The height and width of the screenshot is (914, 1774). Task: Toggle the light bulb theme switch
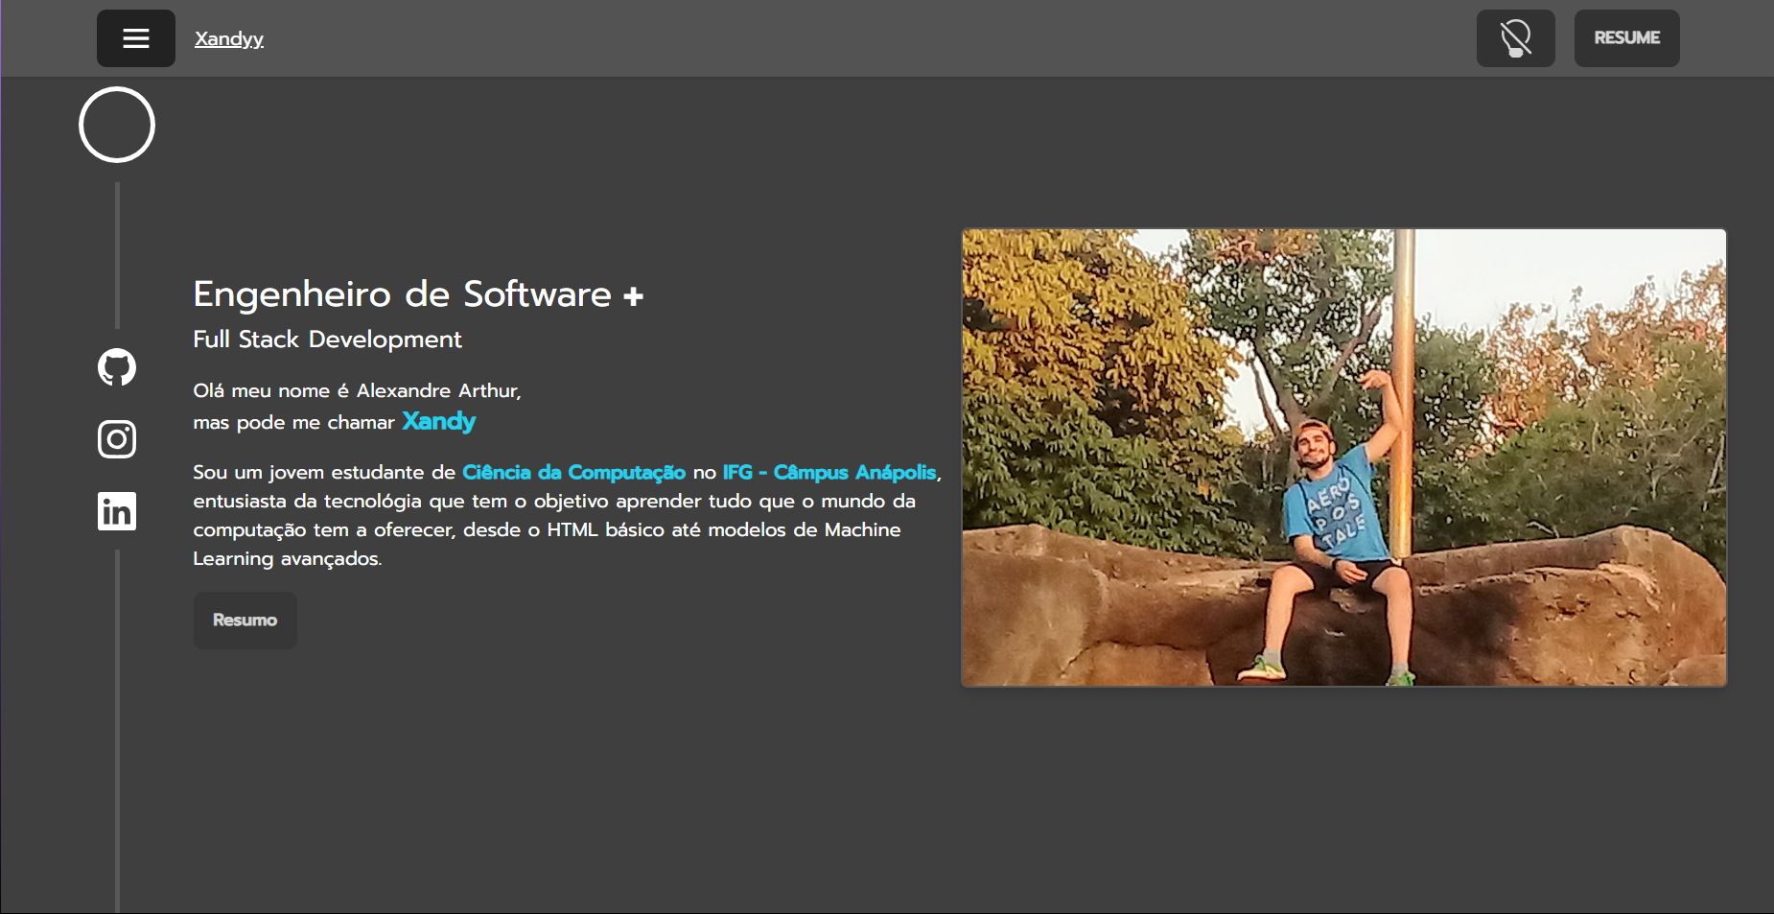[x=1515, y=38]
